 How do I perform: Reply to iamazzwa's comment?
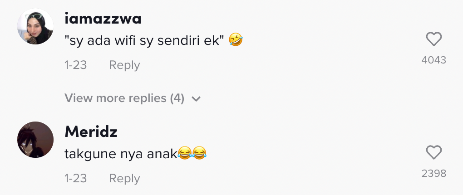click(124, 65)
